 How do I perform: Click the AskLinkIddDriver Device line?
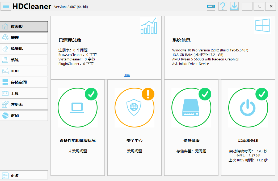click(190, 64)
